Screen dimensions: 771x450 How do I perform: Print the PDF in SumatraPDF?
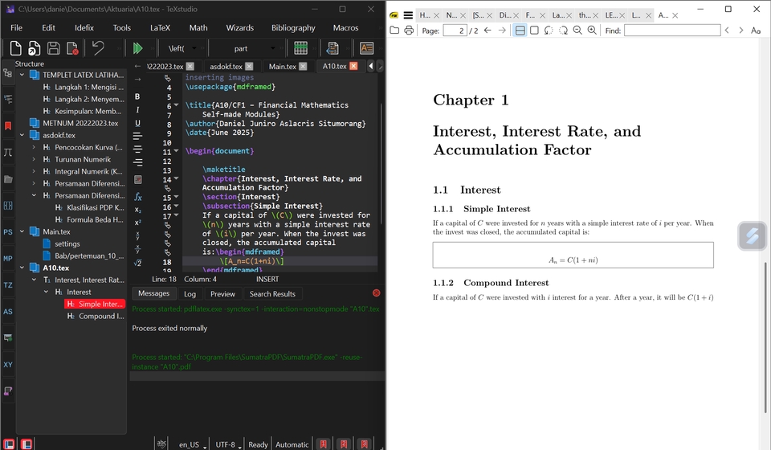[x=409, y=31]
